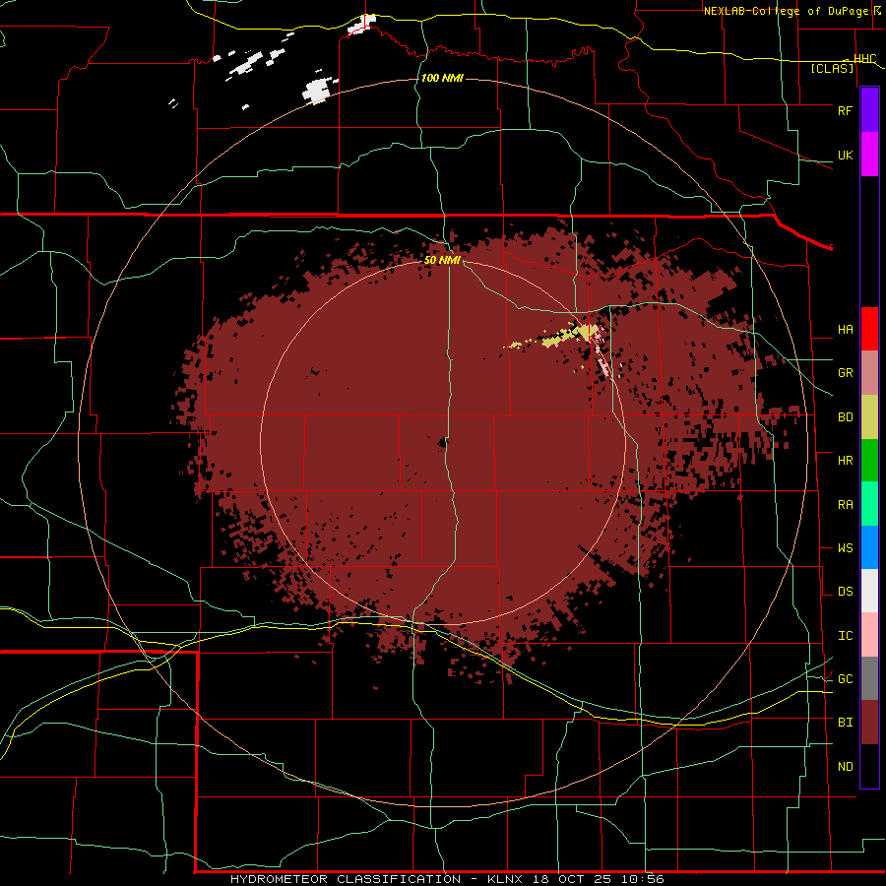The width and height of the screenshot is (886, 886).
Task: Click the "100 NMI" range ring label
Action: point(442,78)
